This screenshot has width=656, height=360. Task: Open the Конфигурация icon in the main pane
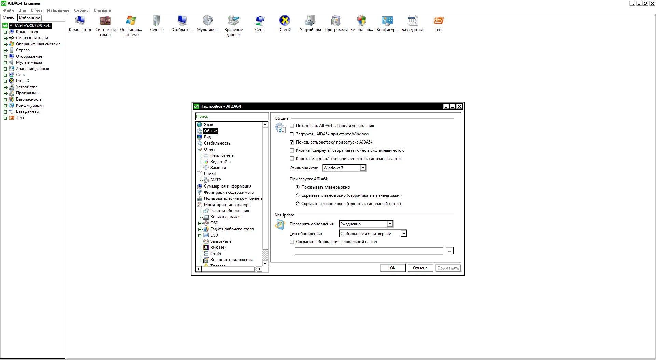[387, 24]
